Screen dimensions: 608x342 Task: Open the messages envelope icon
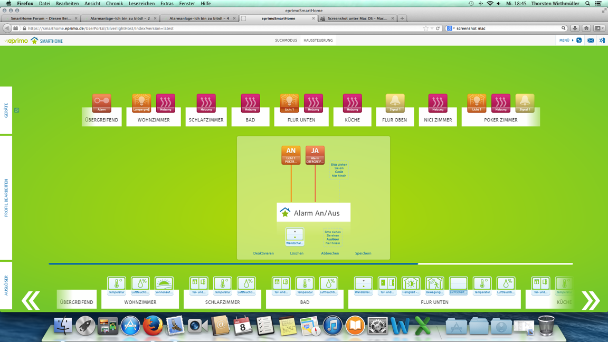click(x=591, y=40)
